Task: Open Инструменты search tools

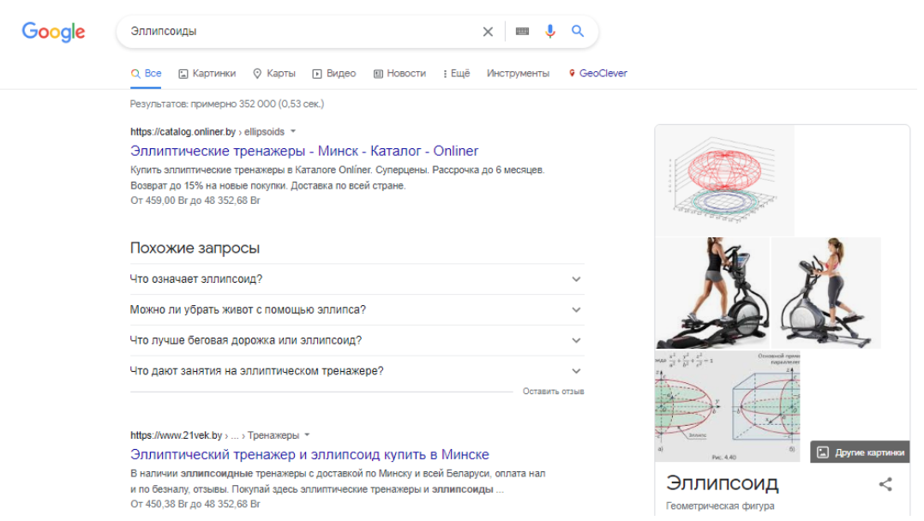Action: click(518, 74)
